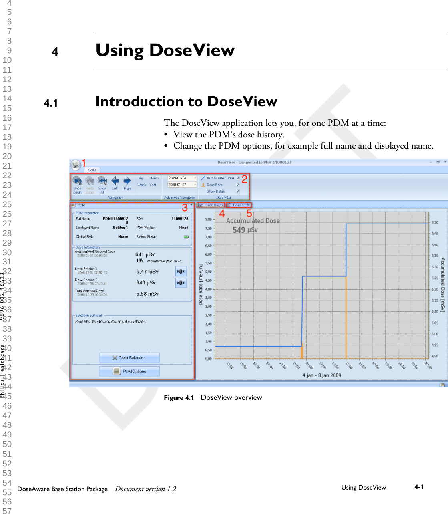The height and width of the screenshot is (514, 448).
Task: Disable the Dose Rate data filter
Action: [x=237, y=185]
